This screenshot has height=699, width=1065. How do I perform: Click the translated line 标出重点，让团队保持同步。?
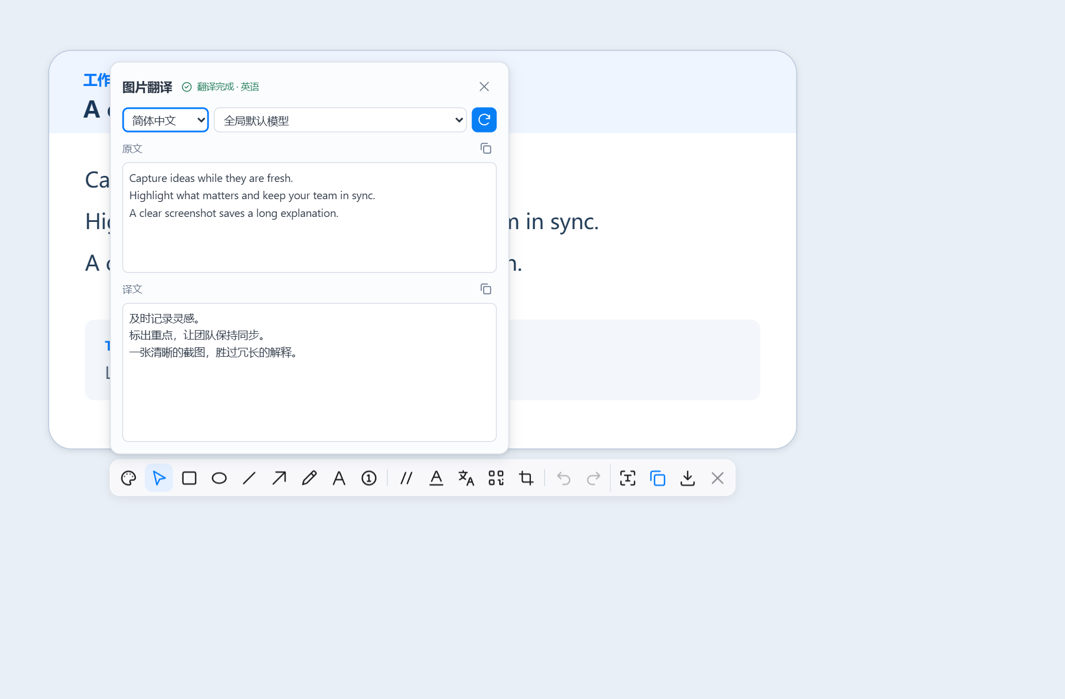pyautogui.click(x=197, y=335)
